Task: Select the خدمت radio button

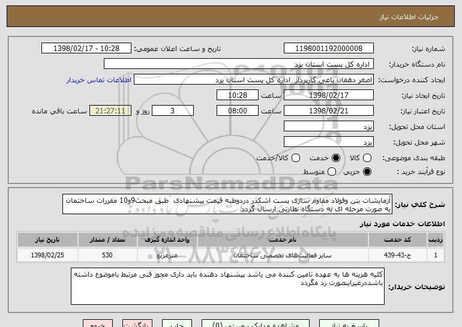Action: click(335, 158)
